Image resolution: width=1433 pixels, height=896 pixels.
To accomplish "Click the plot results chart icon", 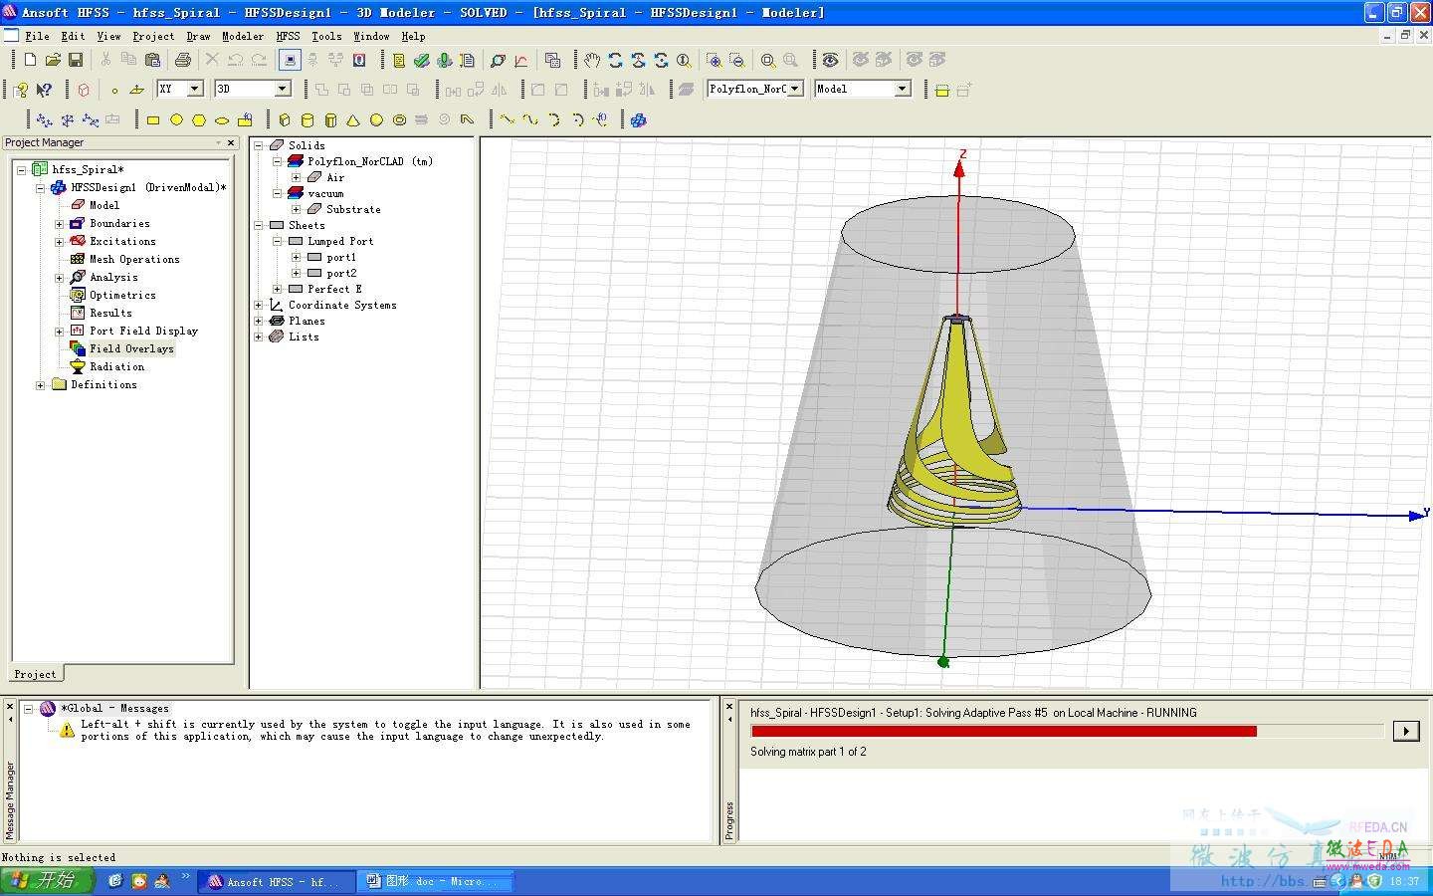I will pos(520,61).
